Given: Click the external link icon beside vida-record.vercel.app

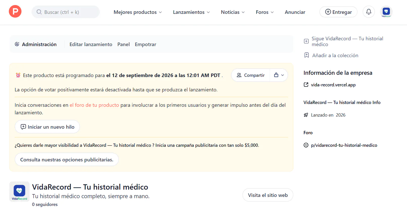Looking at the screenshot, I should (x=306, y=85).
